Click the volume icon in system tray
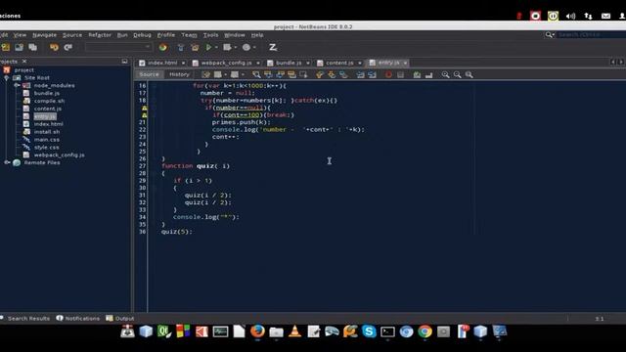The image size is (626, 352). [570, 16]
